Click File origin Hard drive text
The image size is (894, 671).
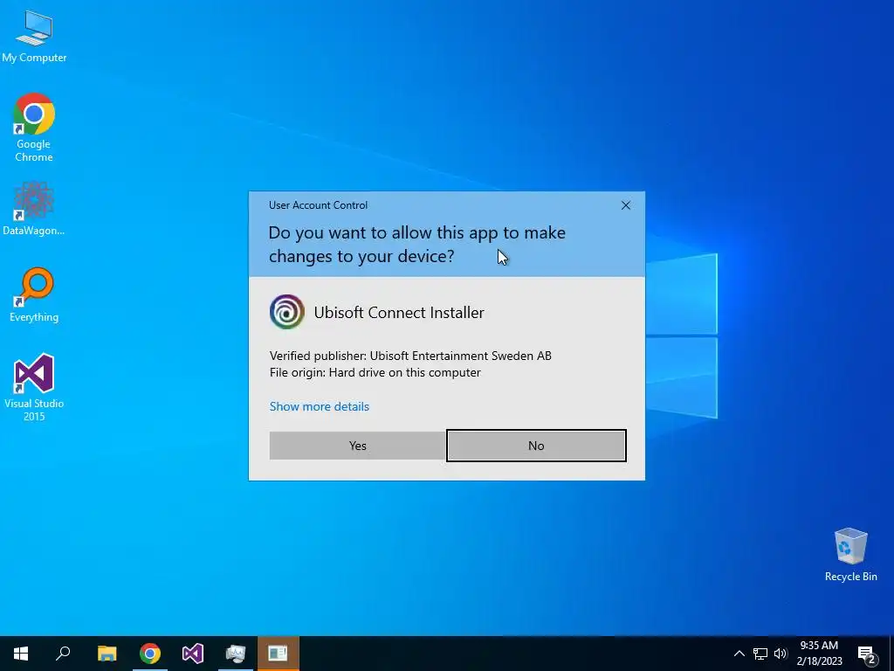(x=375, y=372)
